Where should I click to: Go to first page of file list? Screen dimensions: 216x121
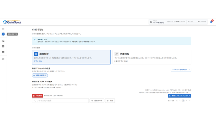click(177, 101)
